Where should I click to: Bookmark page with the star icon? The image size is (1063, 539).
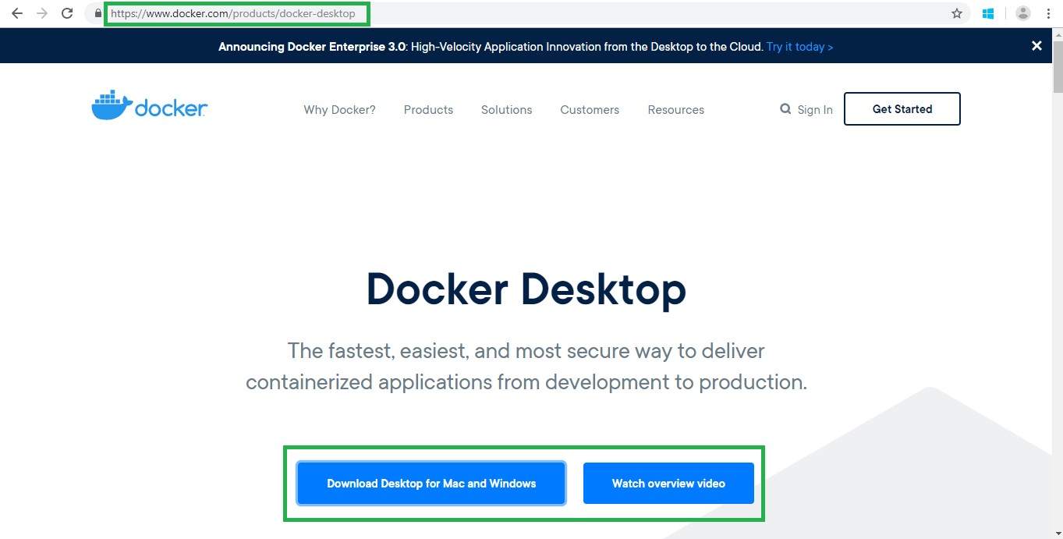(x=957, y=13)
